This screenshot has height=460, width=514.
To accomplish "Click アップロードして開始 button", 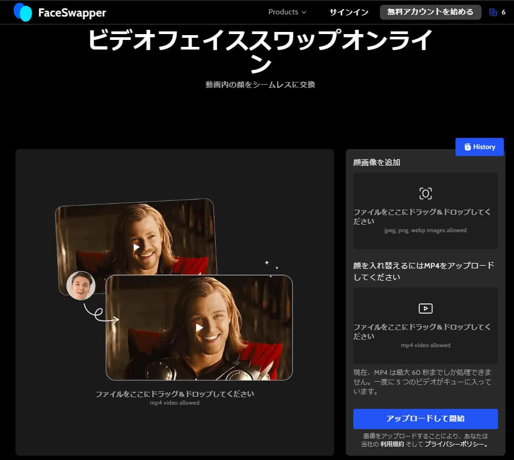I will click(426, 418).
